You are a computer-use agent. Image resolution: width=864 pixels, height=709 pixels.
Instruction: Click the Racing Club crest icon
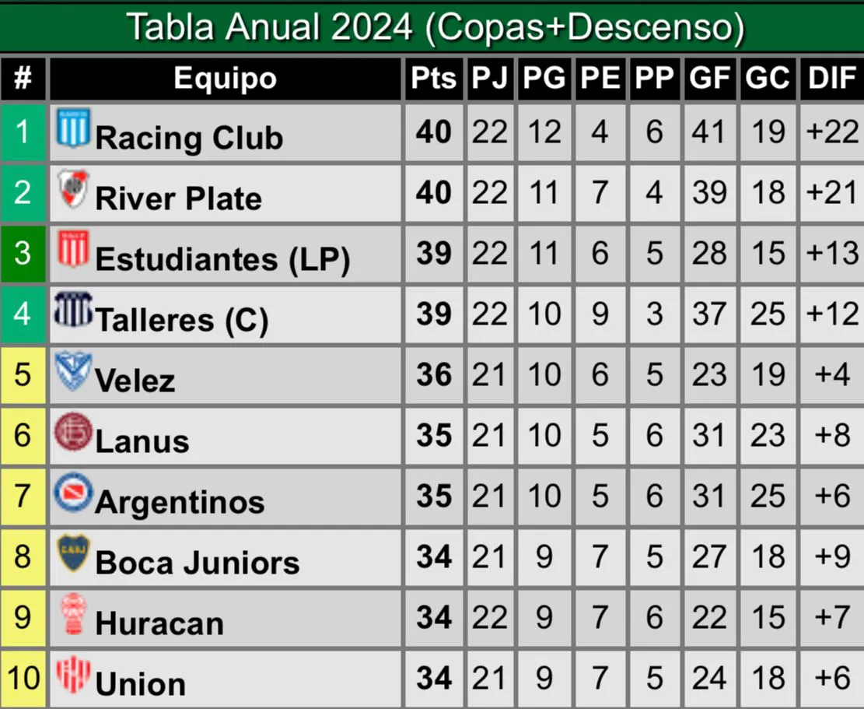(73, 128)
